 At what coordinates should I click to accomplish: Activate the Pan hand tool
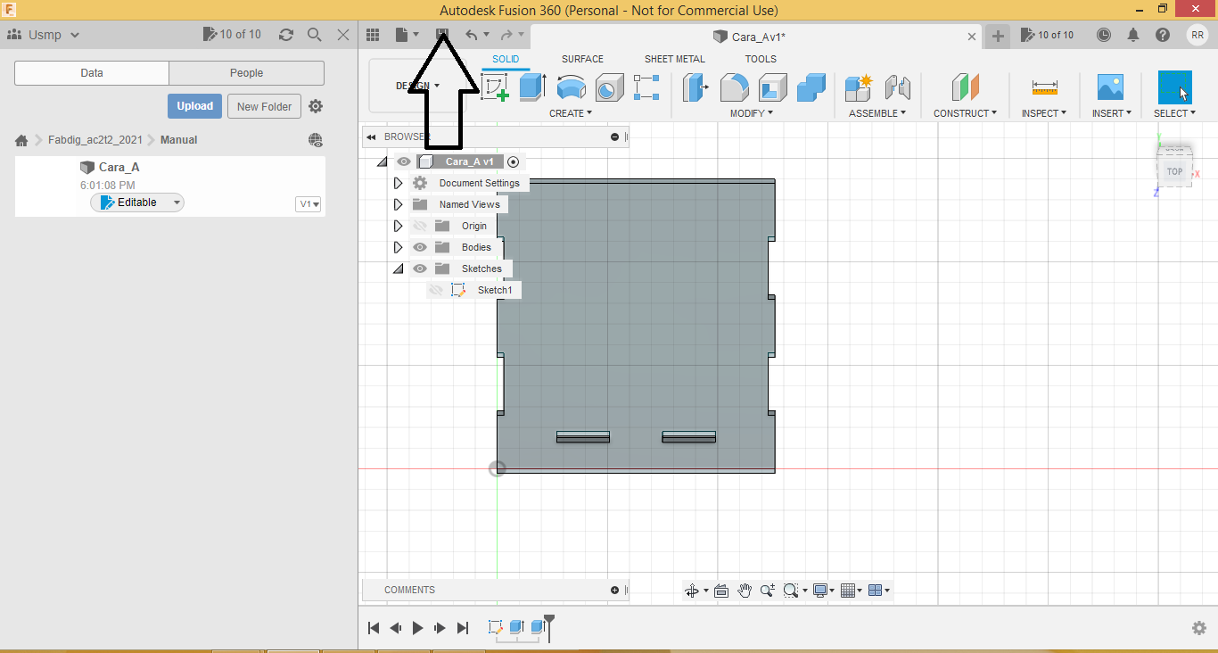pyautogui.click(x=745, y=591)
